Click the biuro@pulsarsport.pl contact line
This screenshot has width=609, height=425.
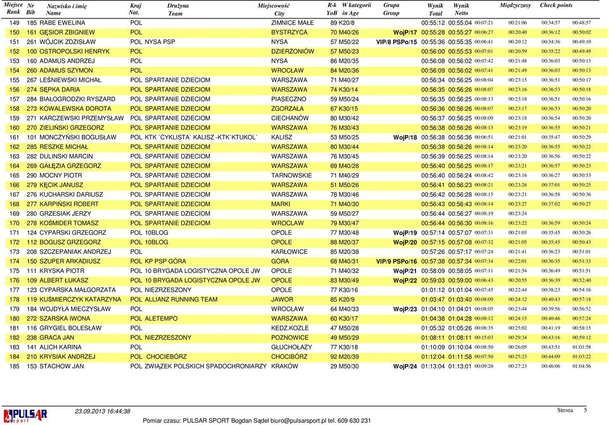pos(257,421)
